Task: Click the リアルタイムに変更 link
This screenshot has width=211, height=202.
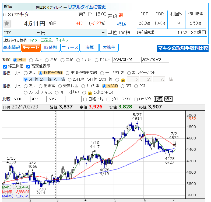Action: (87, 7)
